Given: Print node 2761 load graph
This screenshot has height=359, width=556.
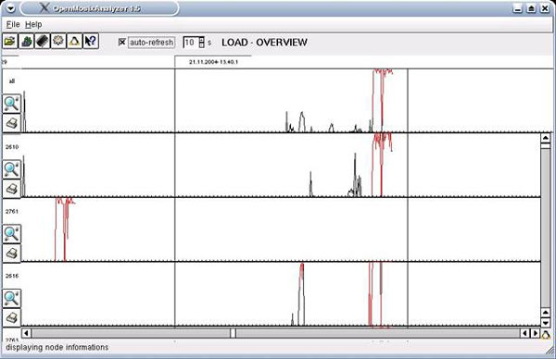Looking at the screenshot, I should click(11, 253).
